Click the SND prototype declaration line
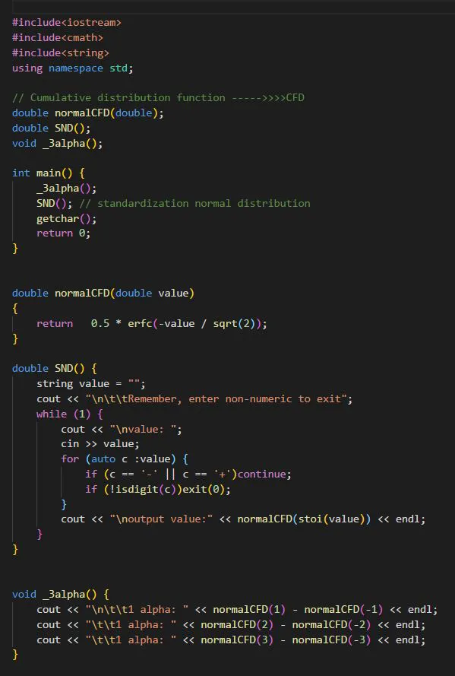455x676 pixels. point(51,128)
